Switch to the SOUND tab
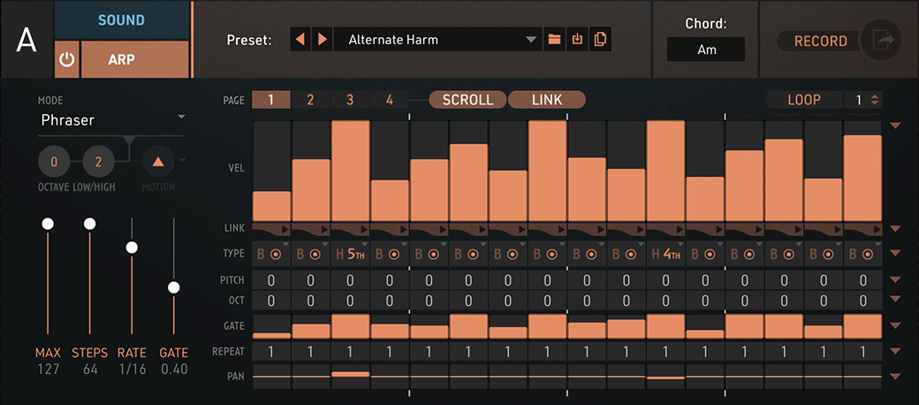The image size is (919, 405). pos(122,19)
